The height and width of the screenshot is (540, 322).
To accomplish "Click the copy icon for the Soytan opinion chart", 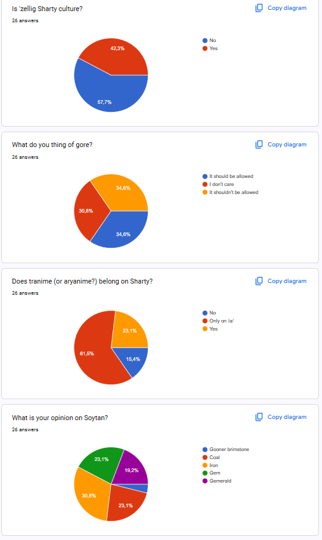I will pyautogui.click(x=259, y=417).
